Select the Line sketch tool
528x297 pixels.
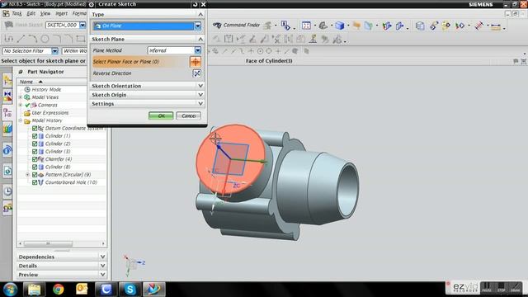(21, 39)
